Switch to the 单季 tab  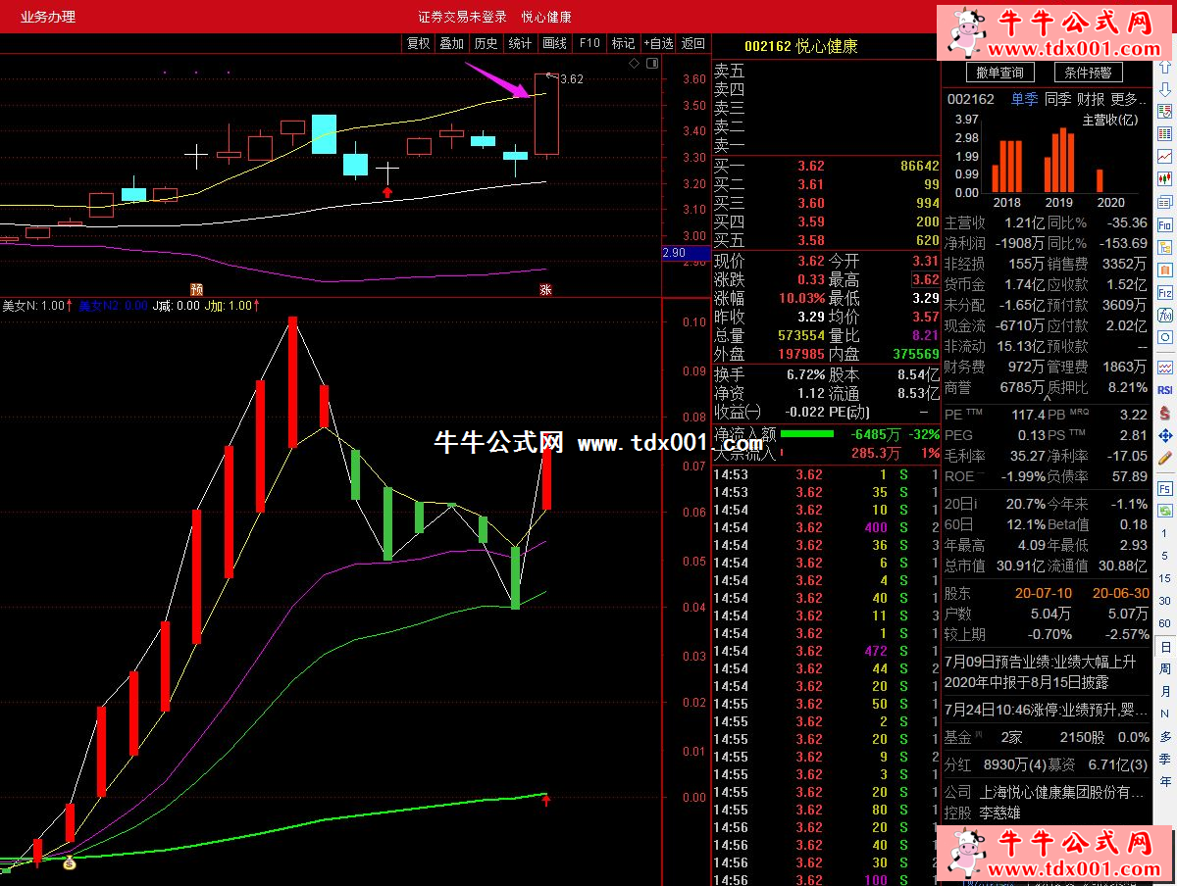(1024, 99)
